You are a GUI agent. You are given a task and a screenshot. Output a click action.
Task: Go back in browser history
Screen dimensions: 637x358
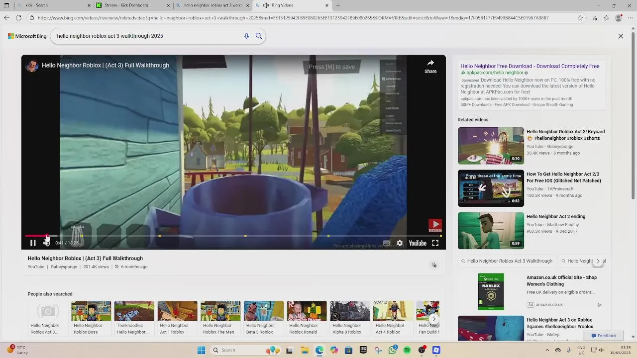coord(6,18)
